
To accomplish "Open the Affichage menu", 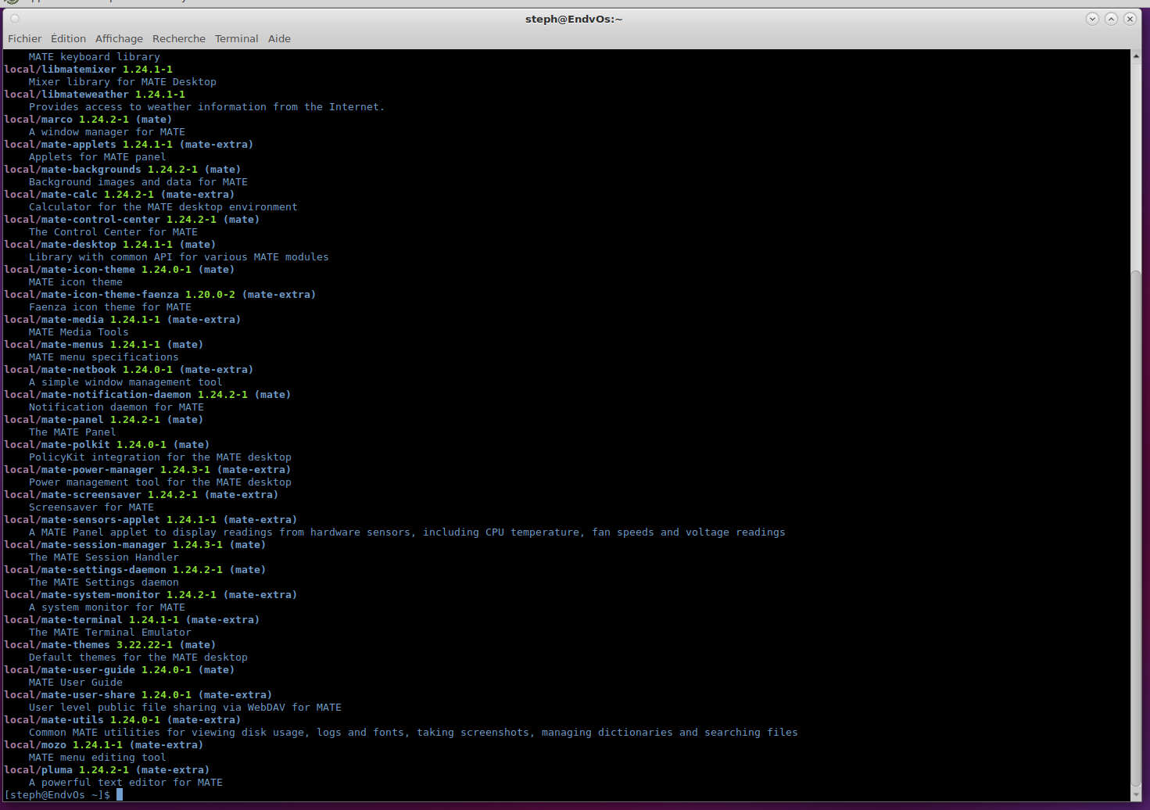I will pos(119,38).
